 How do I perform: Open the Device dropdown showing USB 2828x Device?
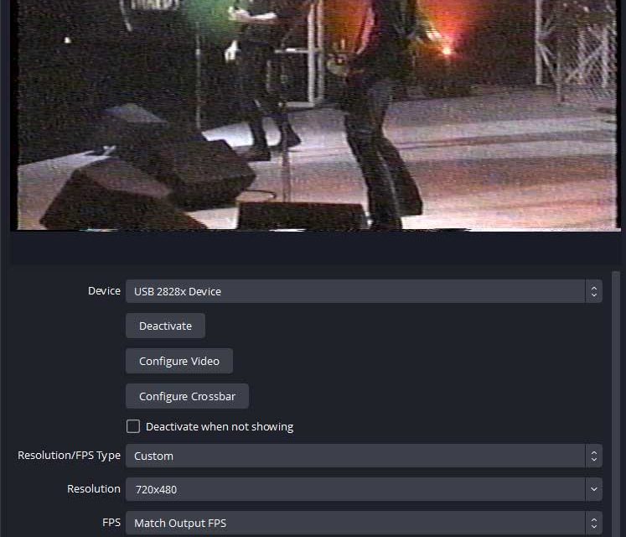tap(364, 291)
